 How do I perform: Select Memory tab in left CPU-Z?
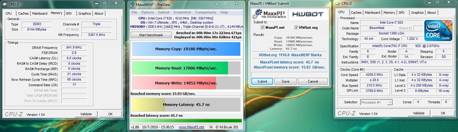click(56, 13)
